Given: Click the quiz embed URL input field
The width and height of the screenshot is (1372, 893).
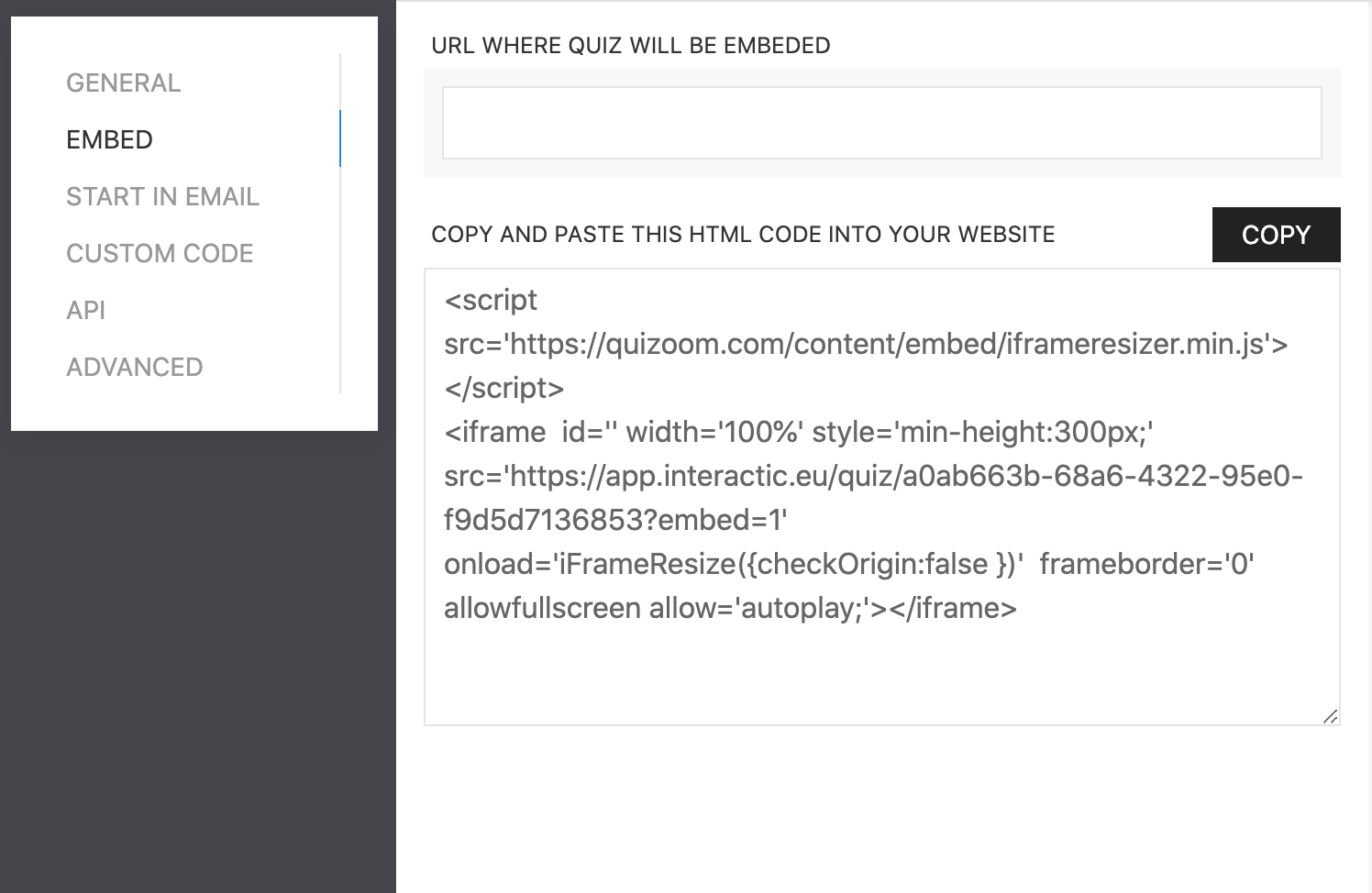Looking at the screenshot, I should 881,123.
